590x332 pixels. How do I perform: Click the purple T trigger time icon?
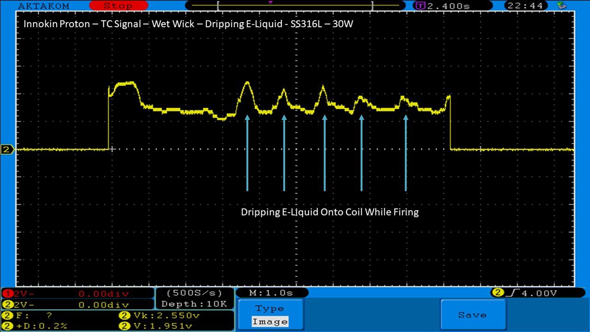(420, 6)
